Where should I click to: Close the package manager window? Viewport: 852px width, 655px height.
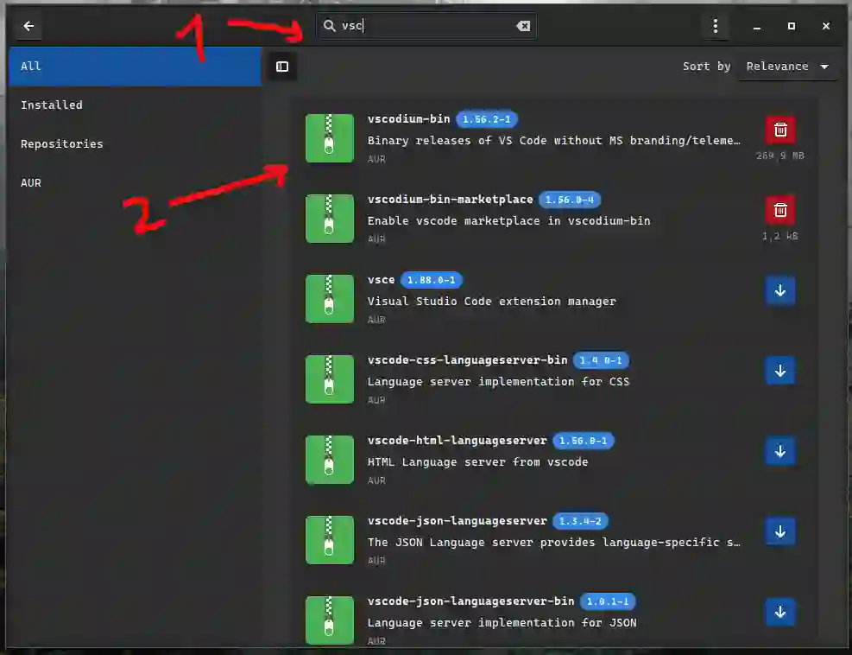(826, 26)
